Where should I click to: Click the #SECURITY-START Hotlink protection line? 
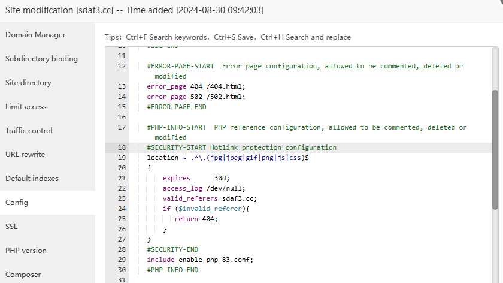click(x=241, y=147)
